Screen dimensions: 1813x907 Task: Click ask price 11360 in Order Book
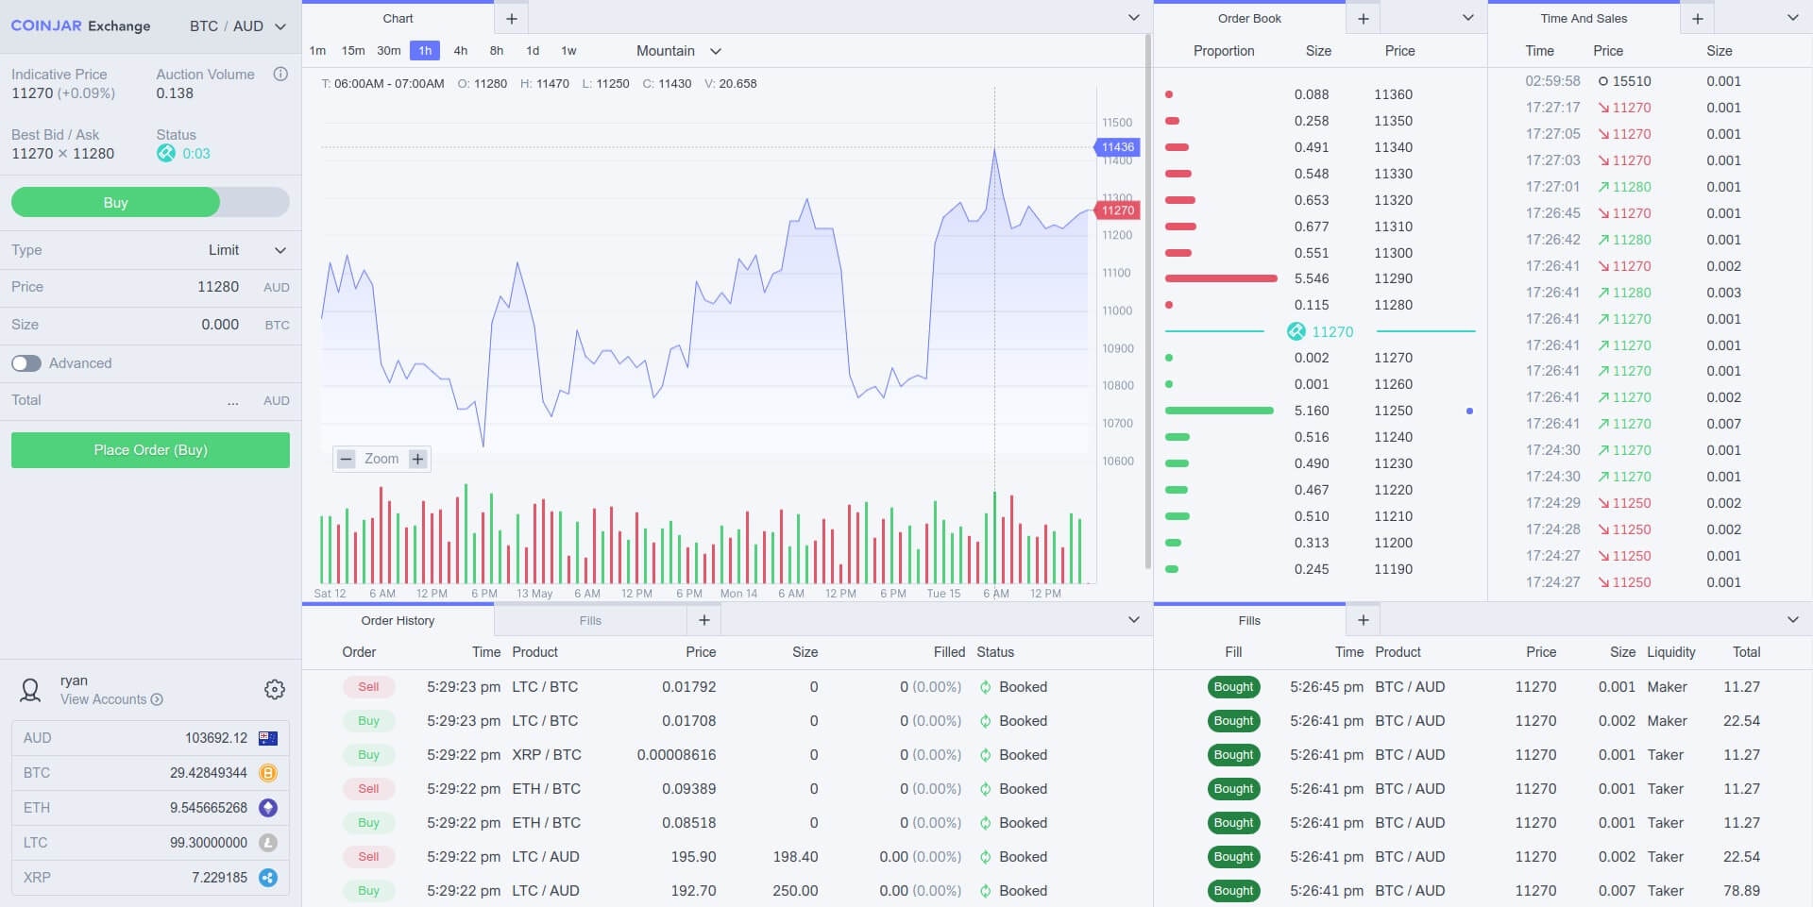[1393, 94]
